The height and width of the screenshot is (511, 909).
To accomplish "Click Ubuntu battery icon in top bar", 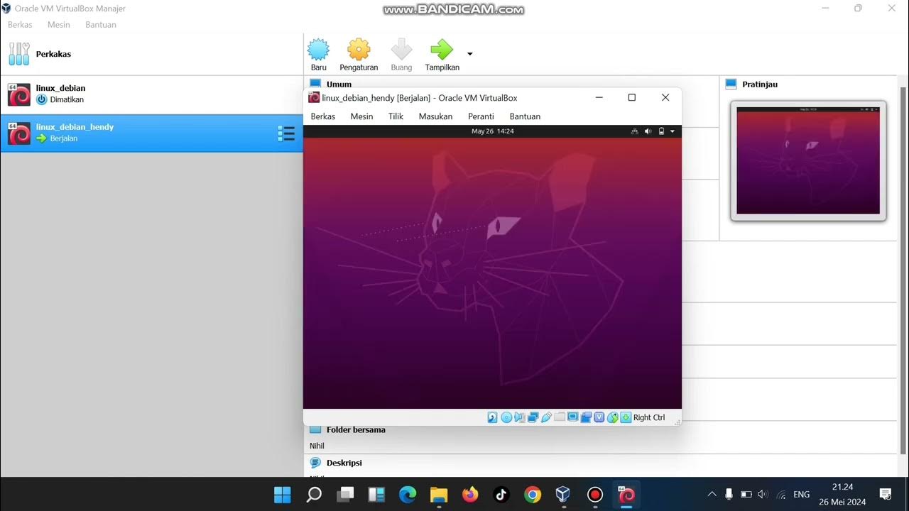I will pos(661,131).
